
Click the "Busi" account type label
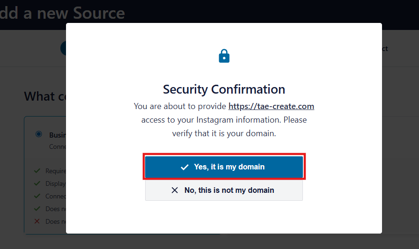pyautogui.click(x=57, y=135)
